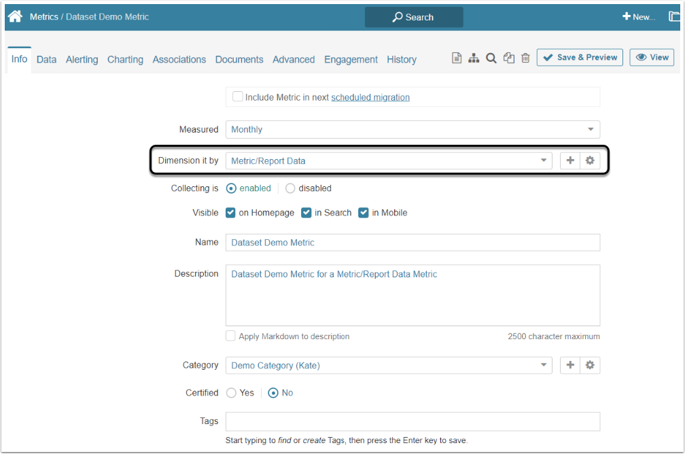The image size is (685, 454).
Task: Select the disabled collecting radio button
Action: click(290, 188)
